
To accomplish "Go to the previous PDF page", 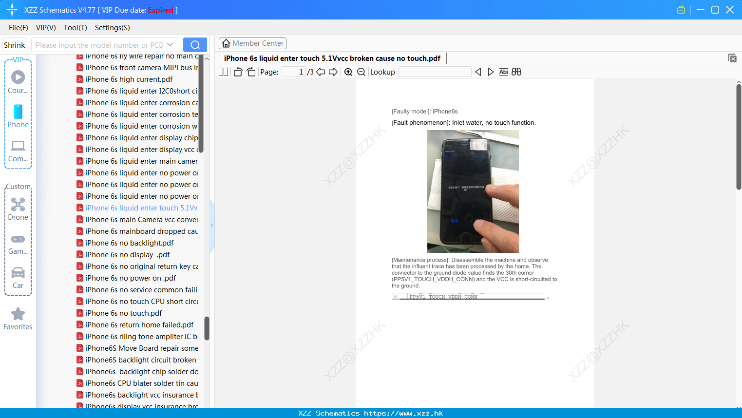I will click(321, 72).
